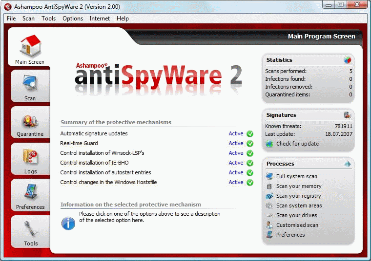Toggle Active status of Automatic signature updates
Viewport: 371px width, 261px height.
pyautogui.click(x=236, y=133)
